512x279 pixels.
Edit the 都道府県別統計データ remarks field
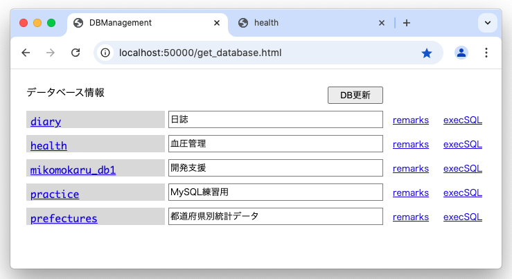276,216
